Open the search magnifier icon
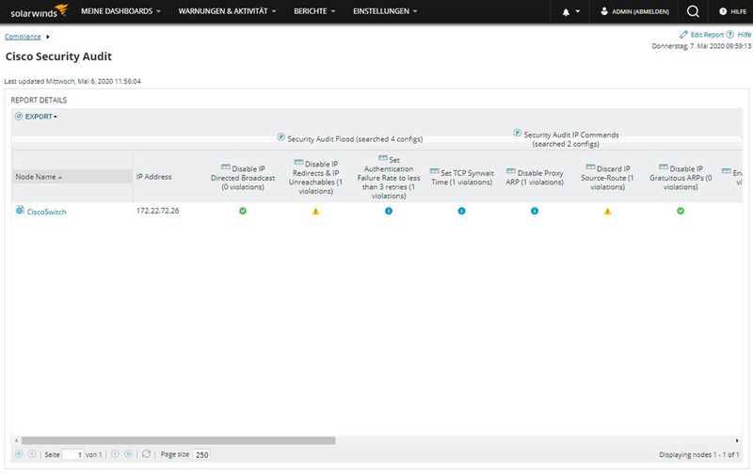The width and height of the screenshot is (753, 475). click(x=693, y=11)
